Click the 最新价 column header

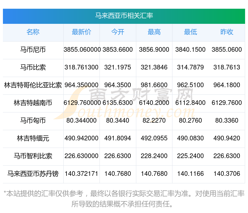81,32
